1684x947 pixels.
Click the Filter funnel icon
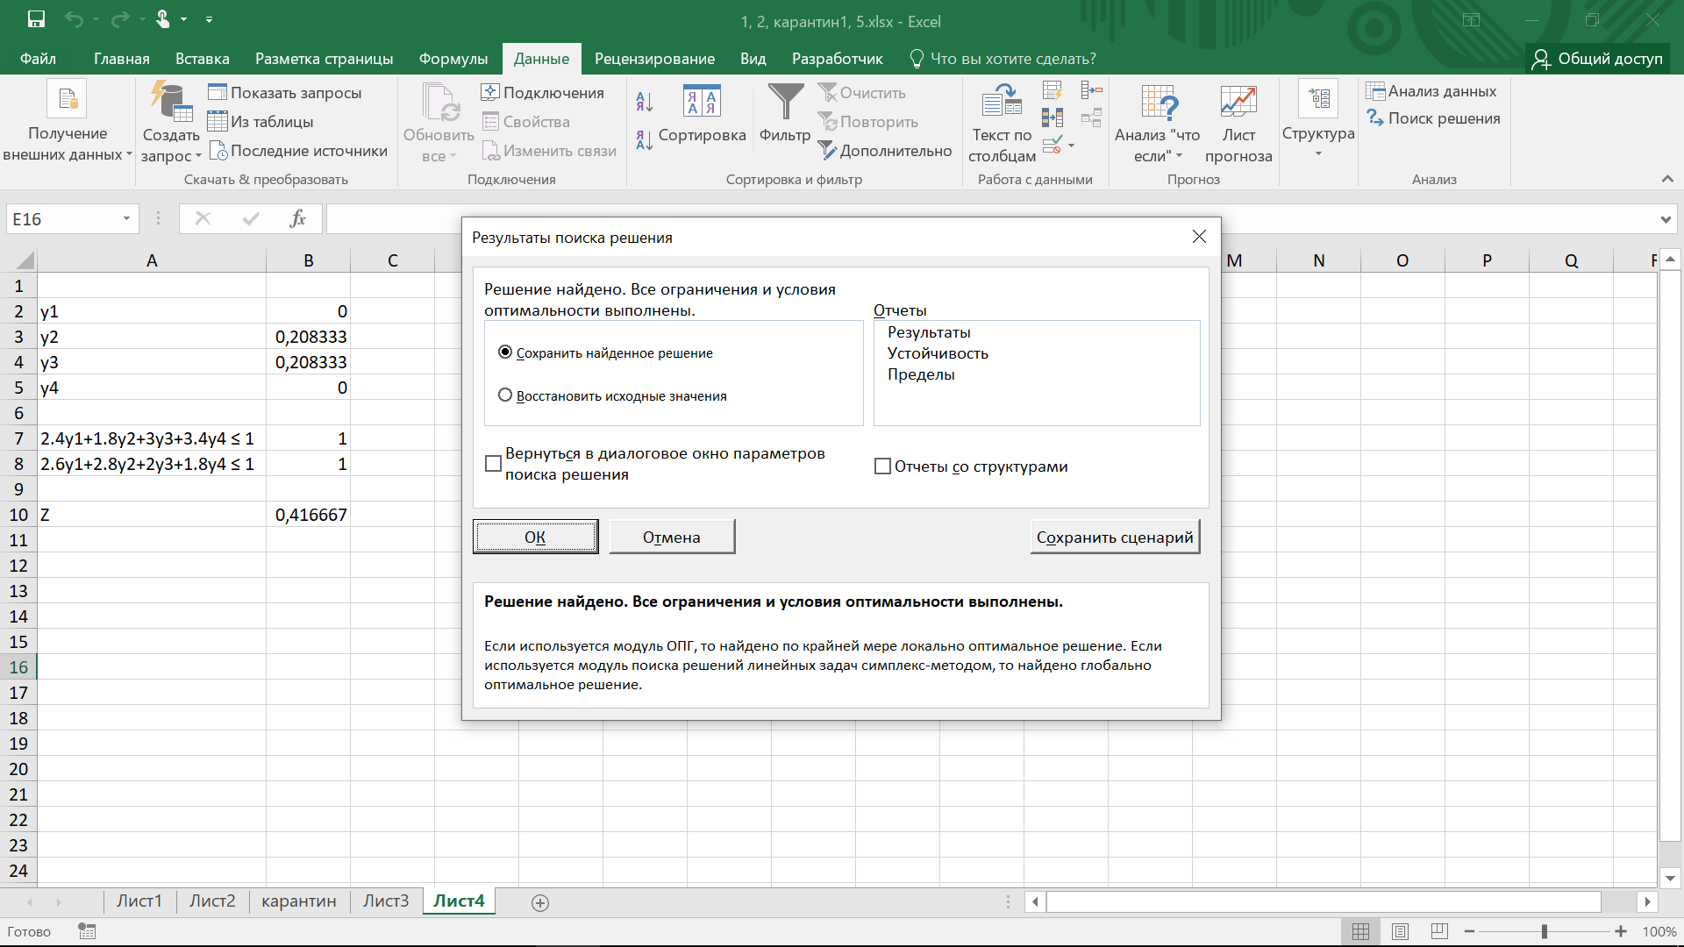coord(785,103)
